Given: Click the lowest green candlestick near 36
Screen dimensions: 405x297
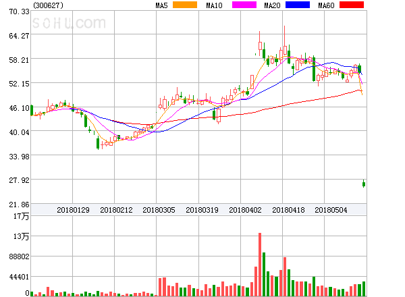Looking at the screenshot, I should pyautogui.click(x=98, y=143).
